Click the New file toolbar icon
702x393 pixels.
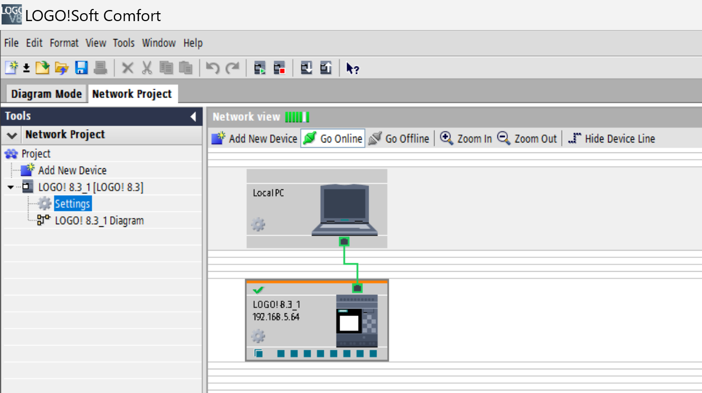click(12, 68)
